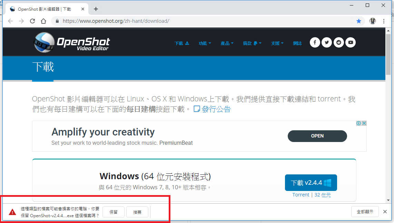Open the Chrome three-dot menu
394x223 pixels.
(384, 21)
